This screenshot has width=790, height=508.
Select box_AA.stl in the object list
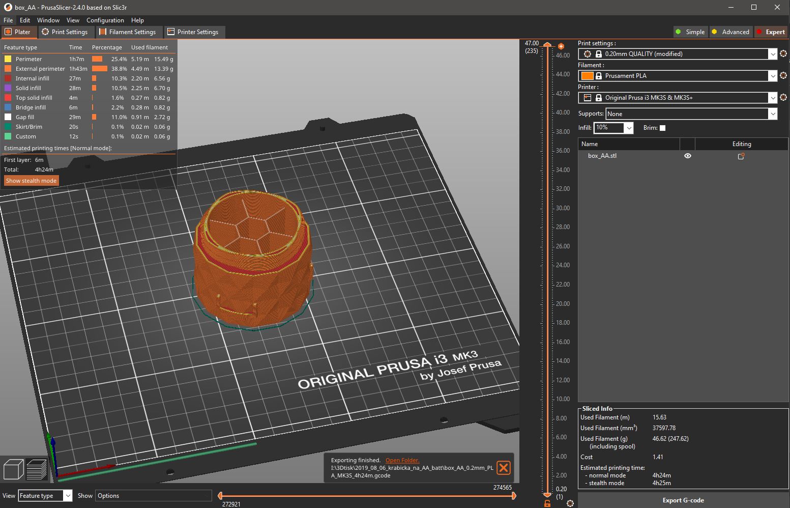pos(602,156)
